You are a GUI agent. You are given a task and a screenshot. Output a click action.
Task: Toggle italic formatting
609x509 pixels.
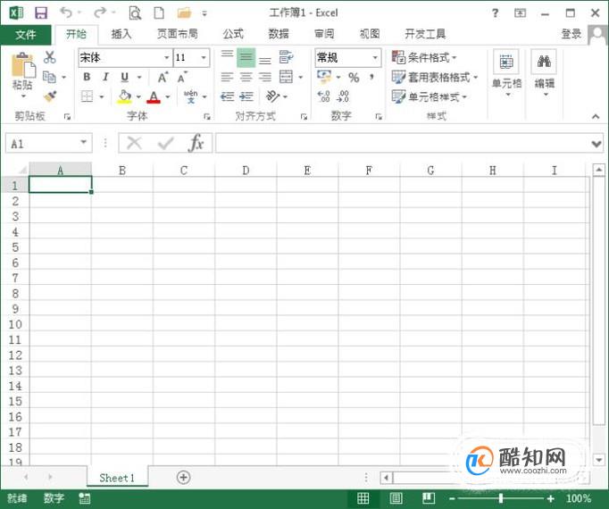pyautogui.click(x=105, y=77)
